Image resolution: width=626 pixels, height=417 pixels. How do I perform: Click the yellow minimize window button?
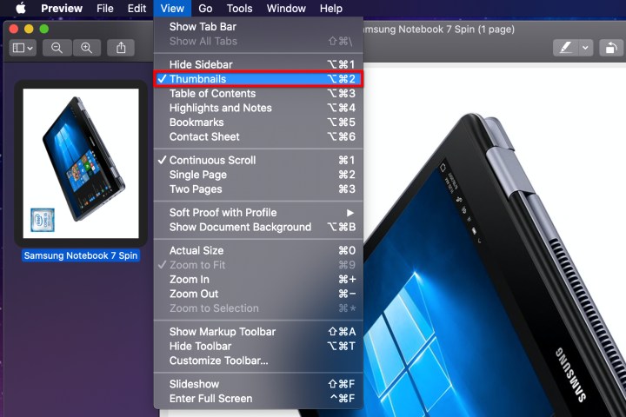[x=29, y=29]
